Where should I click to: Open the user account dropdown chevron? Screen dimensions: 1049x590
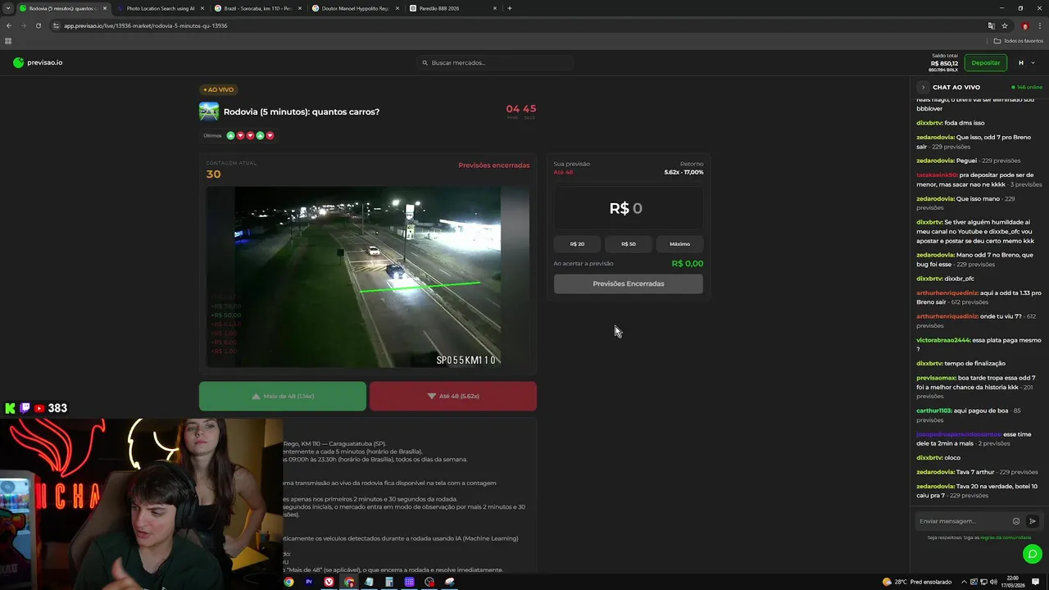pyautogui.click(x=1033, y=63)
